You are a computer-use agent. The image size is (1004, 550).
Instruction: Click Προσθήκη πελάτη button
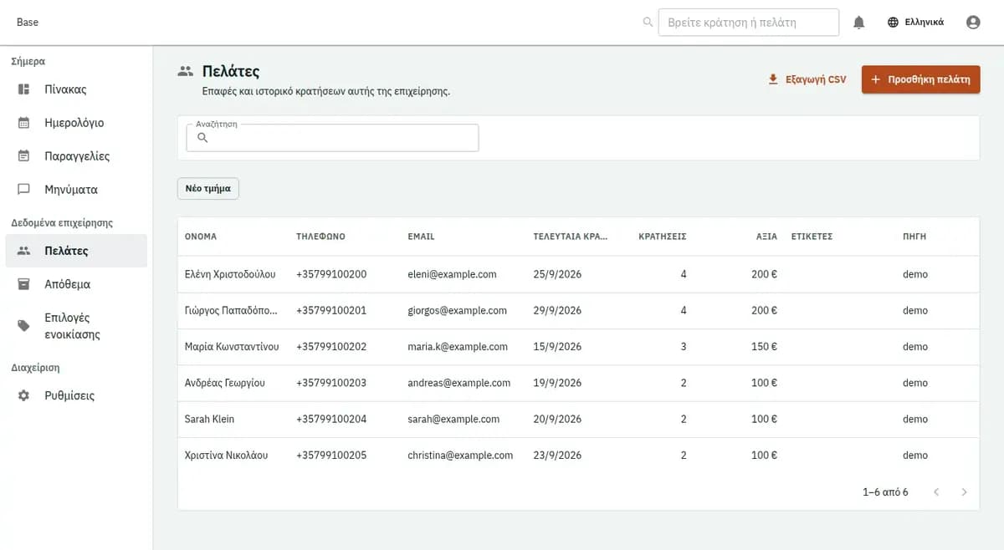(x=920, y=79)
